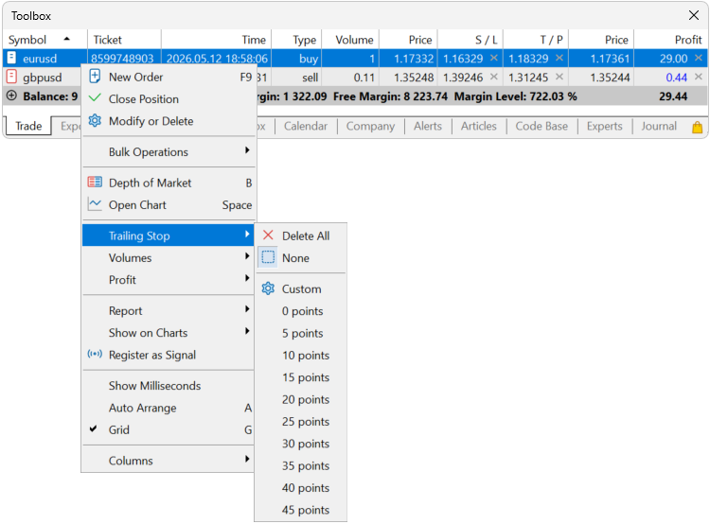The image size is (710, 524).
Task: Expand the Columns submenu
Action: click(x=168, y=461)
